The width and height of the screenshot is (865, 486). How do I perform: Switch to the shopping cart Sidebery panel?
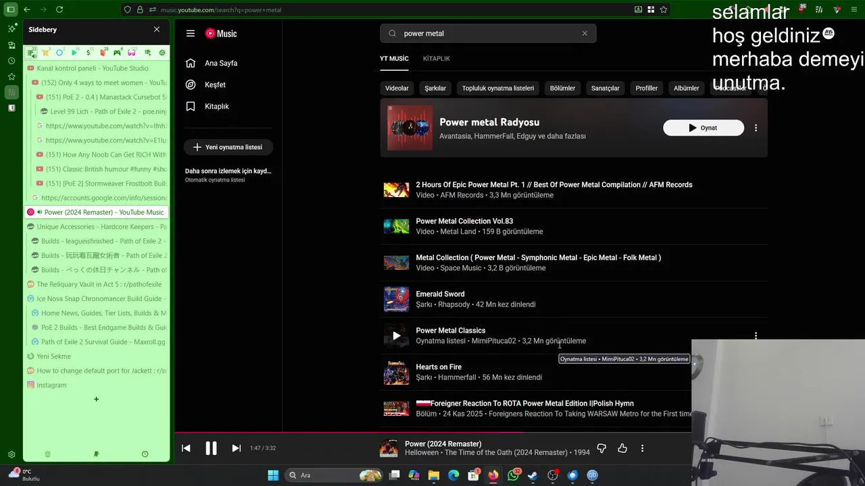pyautogui.click(x=45, y=53)
